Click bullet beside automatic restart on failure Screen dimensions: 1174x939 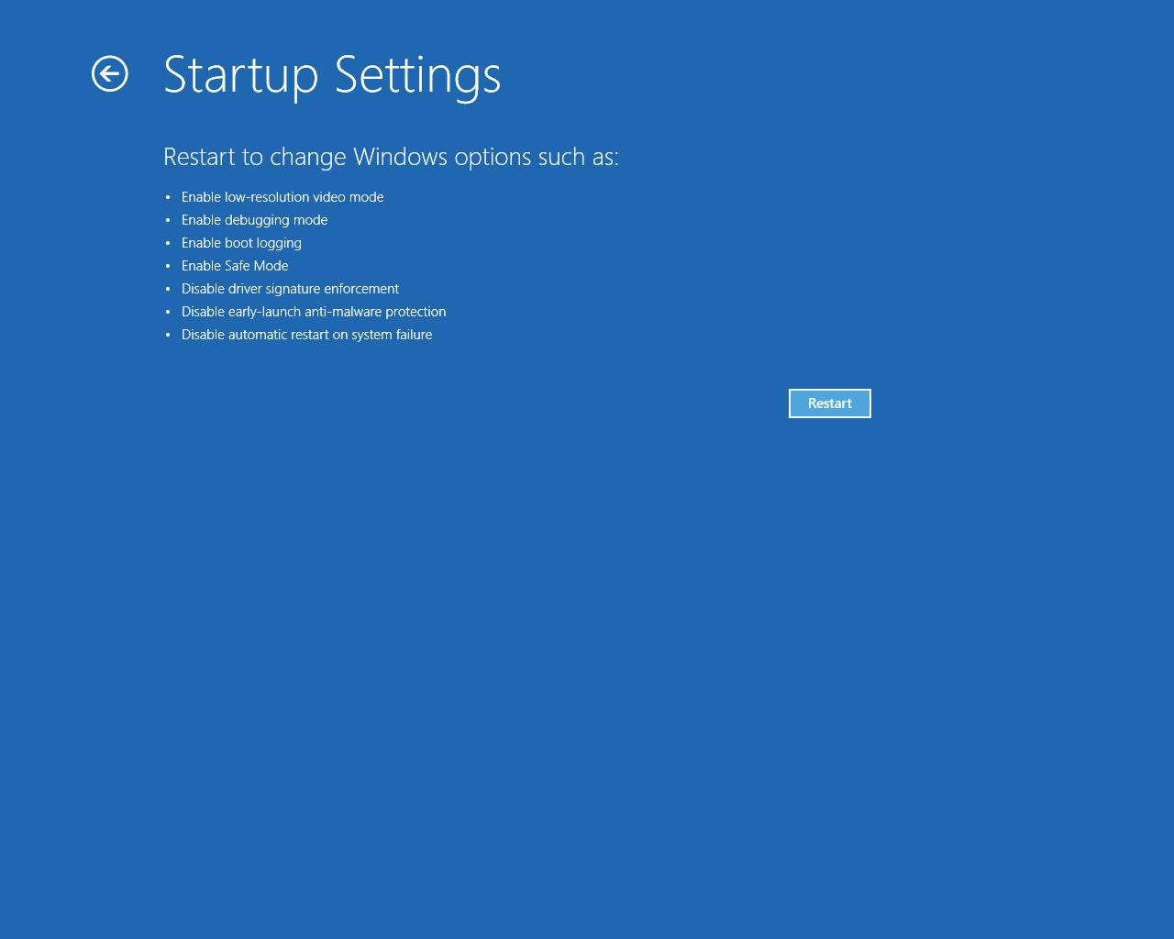click(x=168, y=335)
